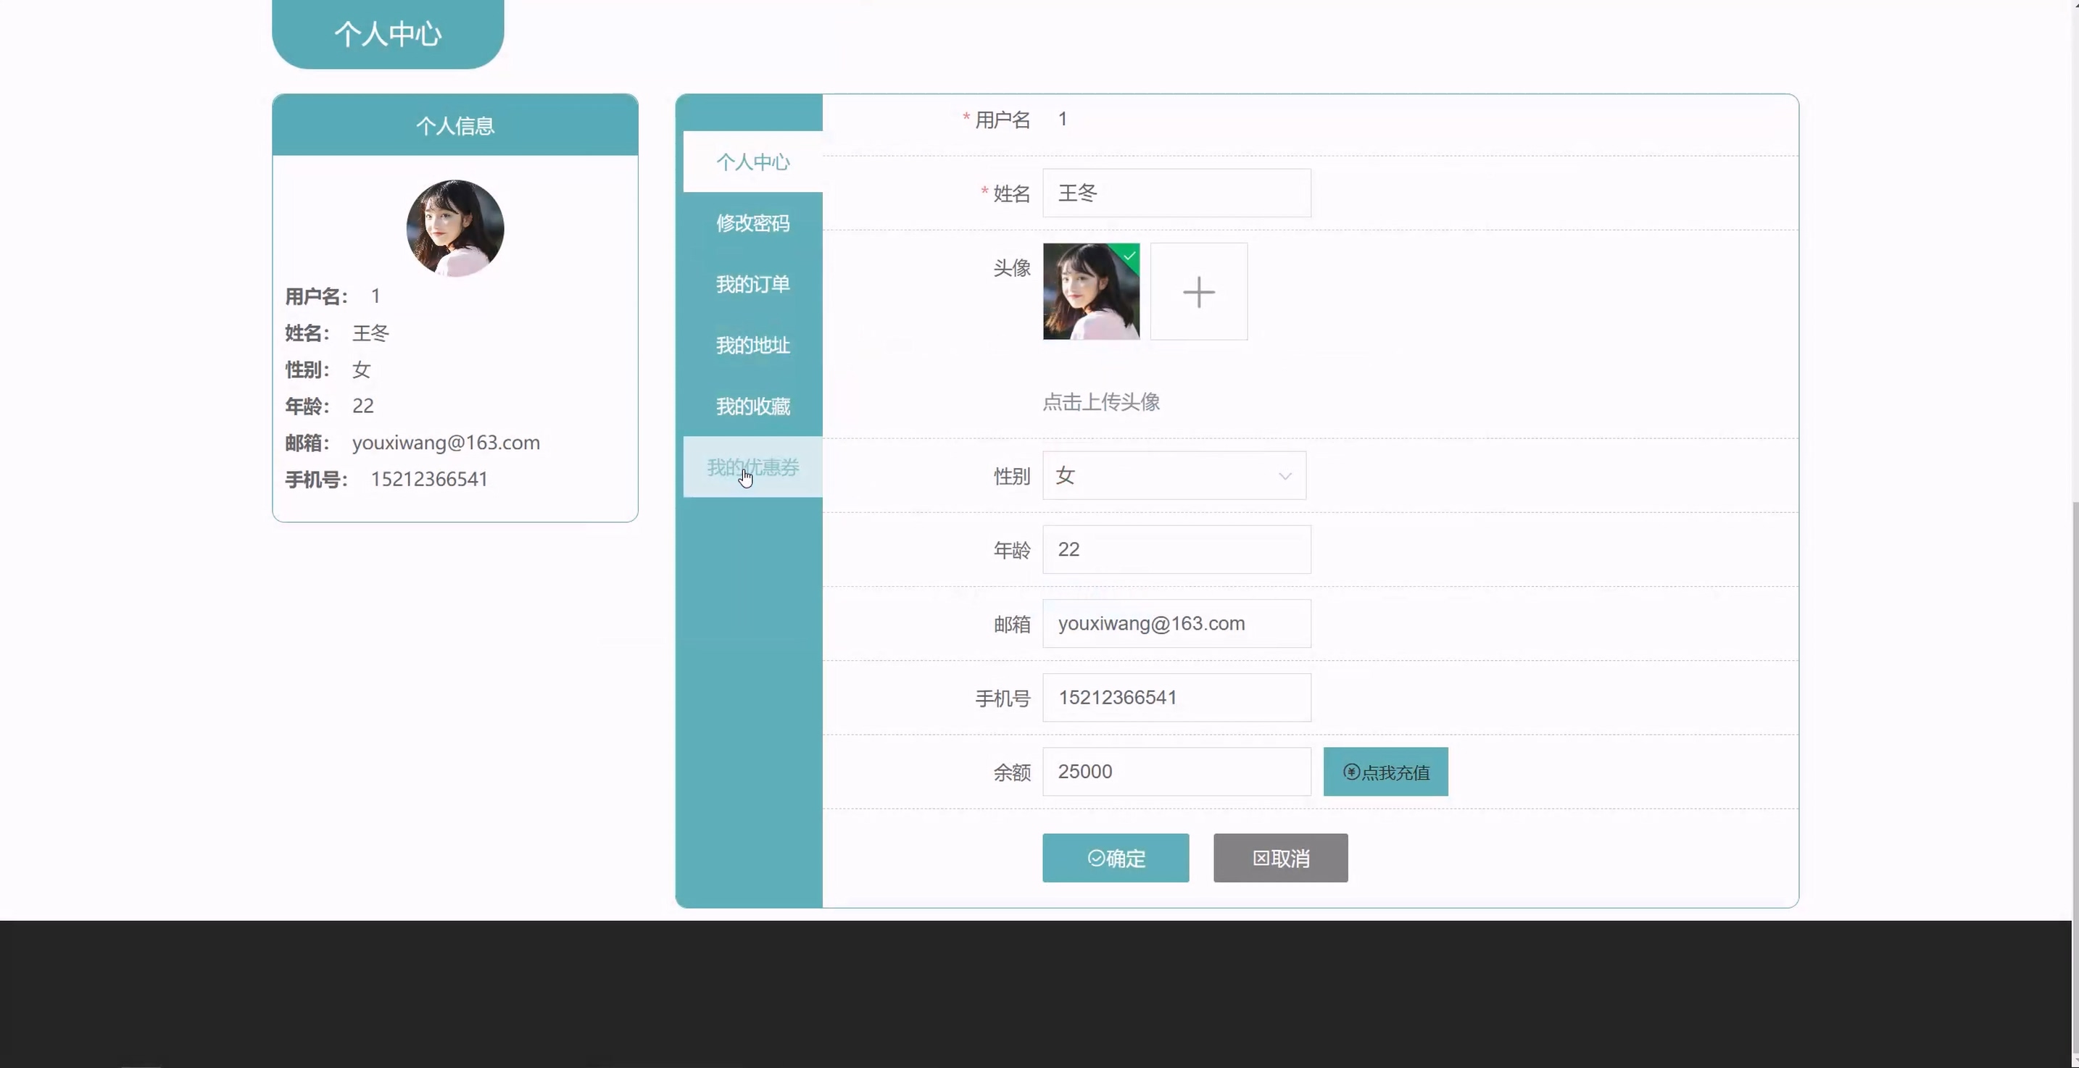
Task: Expand the 性别 dropdown arrow
Action: coord(1285,476)
